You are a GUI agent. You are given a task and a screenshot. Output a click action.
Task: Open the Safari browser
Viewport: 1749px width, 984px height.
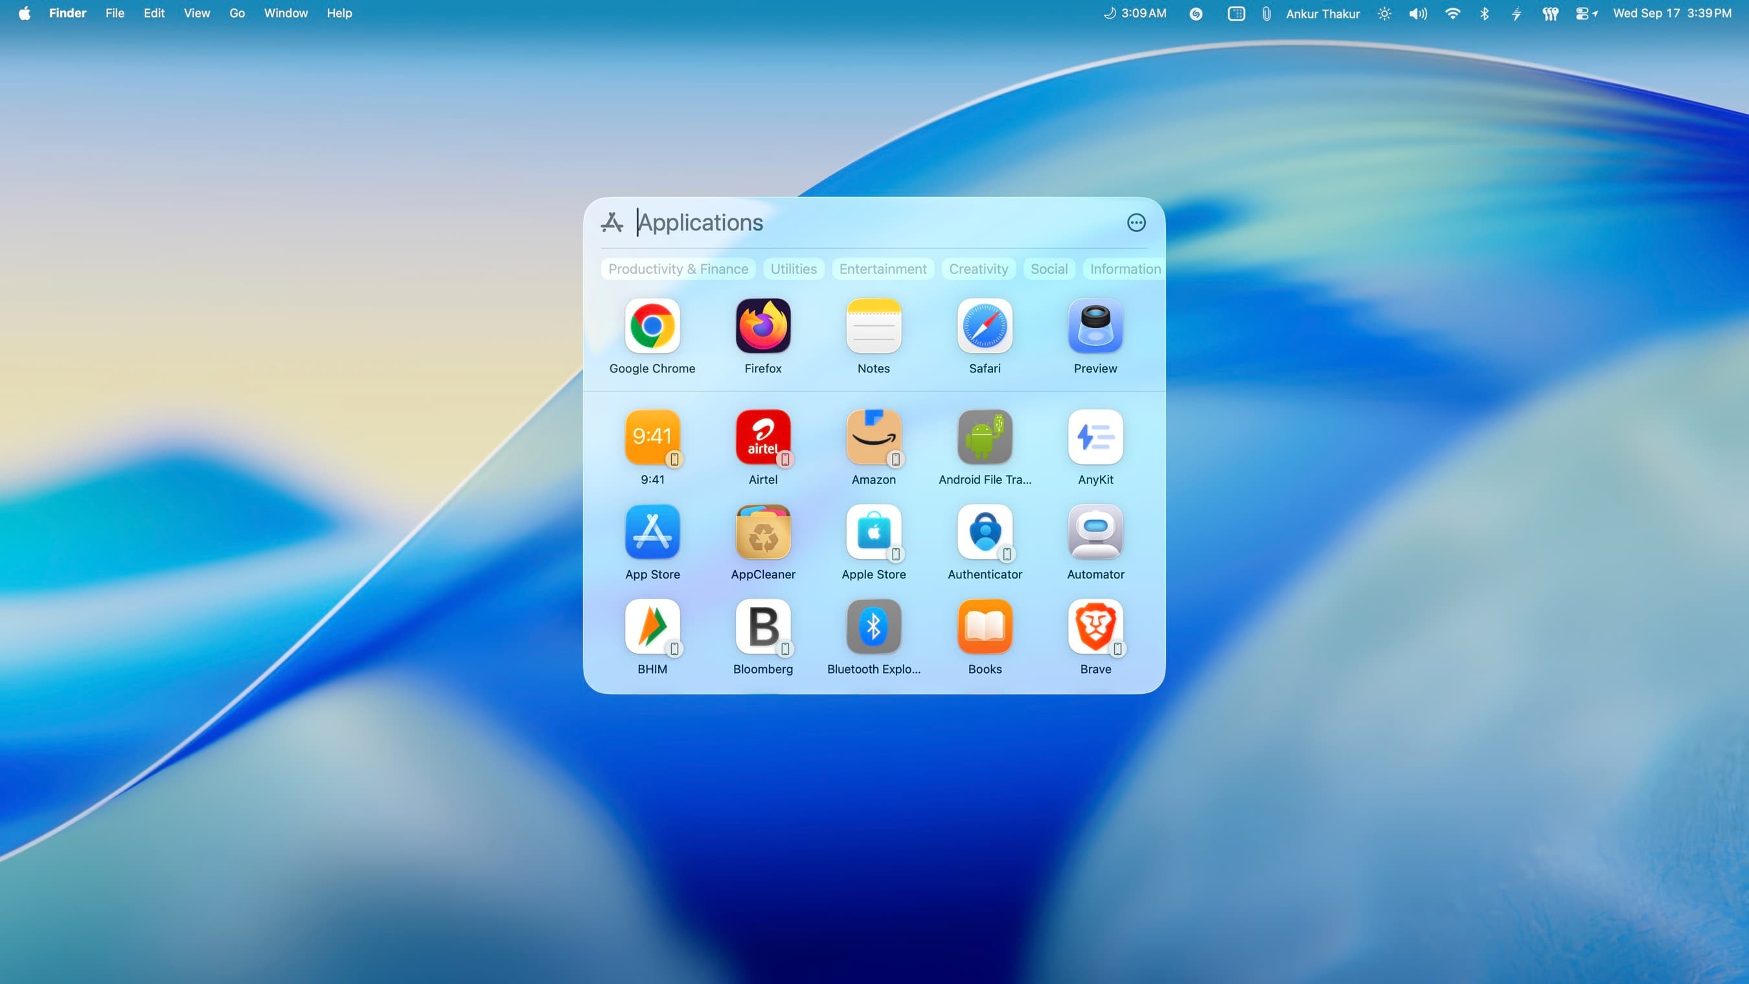tap(985, 326)
